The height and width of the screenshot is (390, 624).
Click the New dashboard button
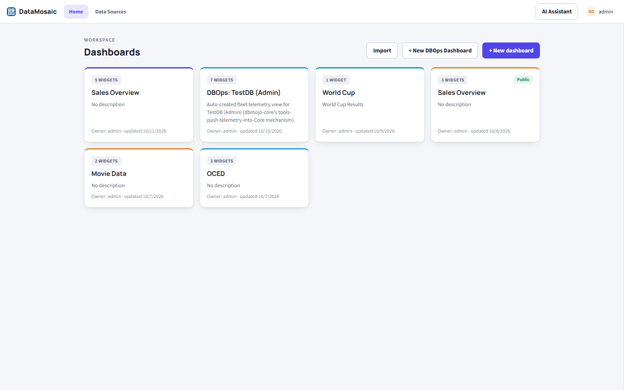coord(511,51)
